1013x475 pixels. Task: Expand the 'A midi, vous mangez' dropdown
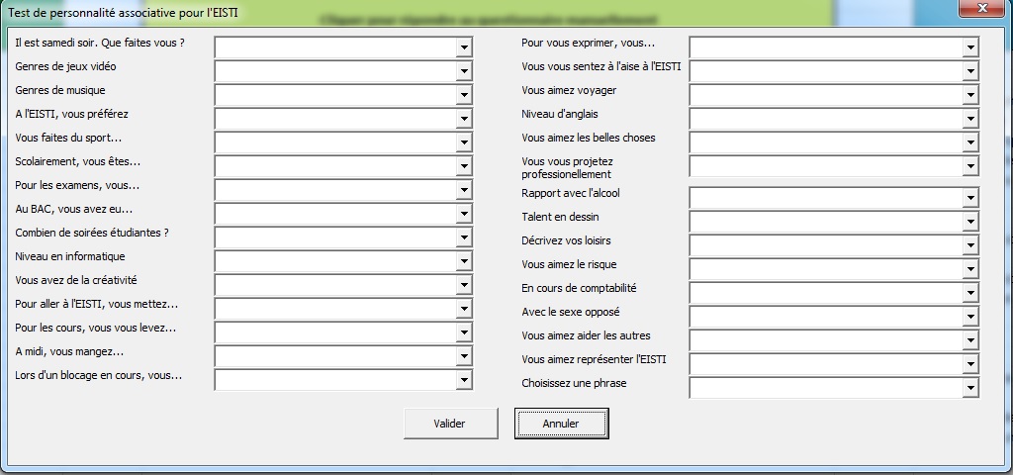[463, 356]
